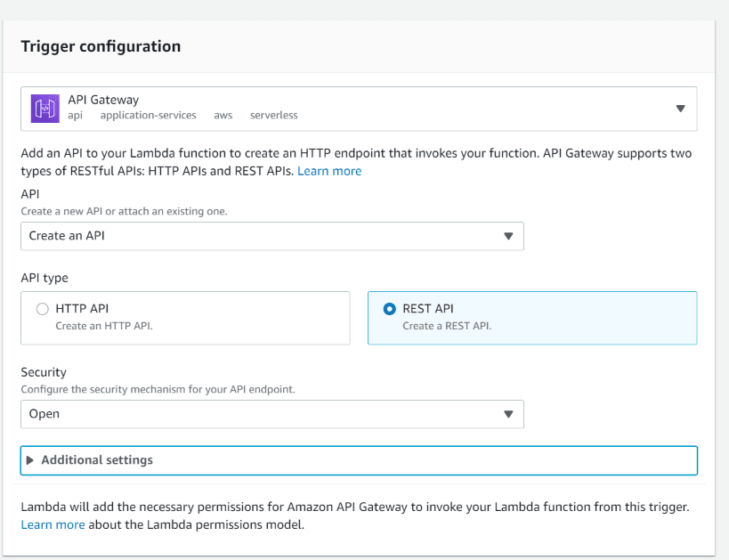Image resolution: width=729 pixels, height=560 pixels.
Task: Click the REST API option tile
Action: click(532, 318)
